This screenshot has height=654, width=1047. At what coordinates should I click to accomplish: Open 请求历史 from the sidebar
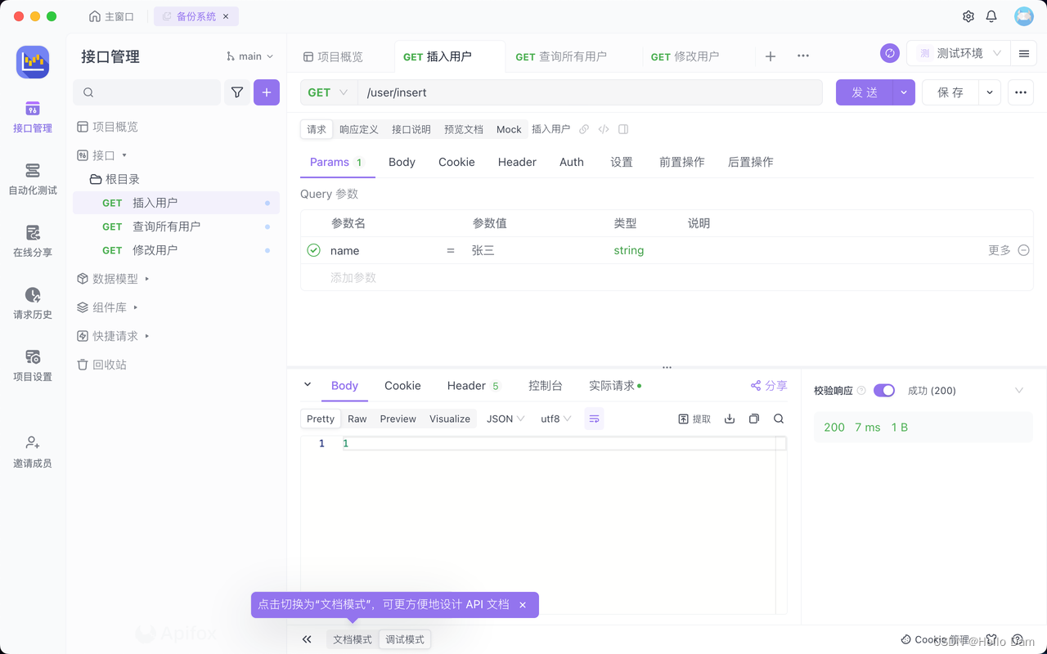click(x=32, y=302)
